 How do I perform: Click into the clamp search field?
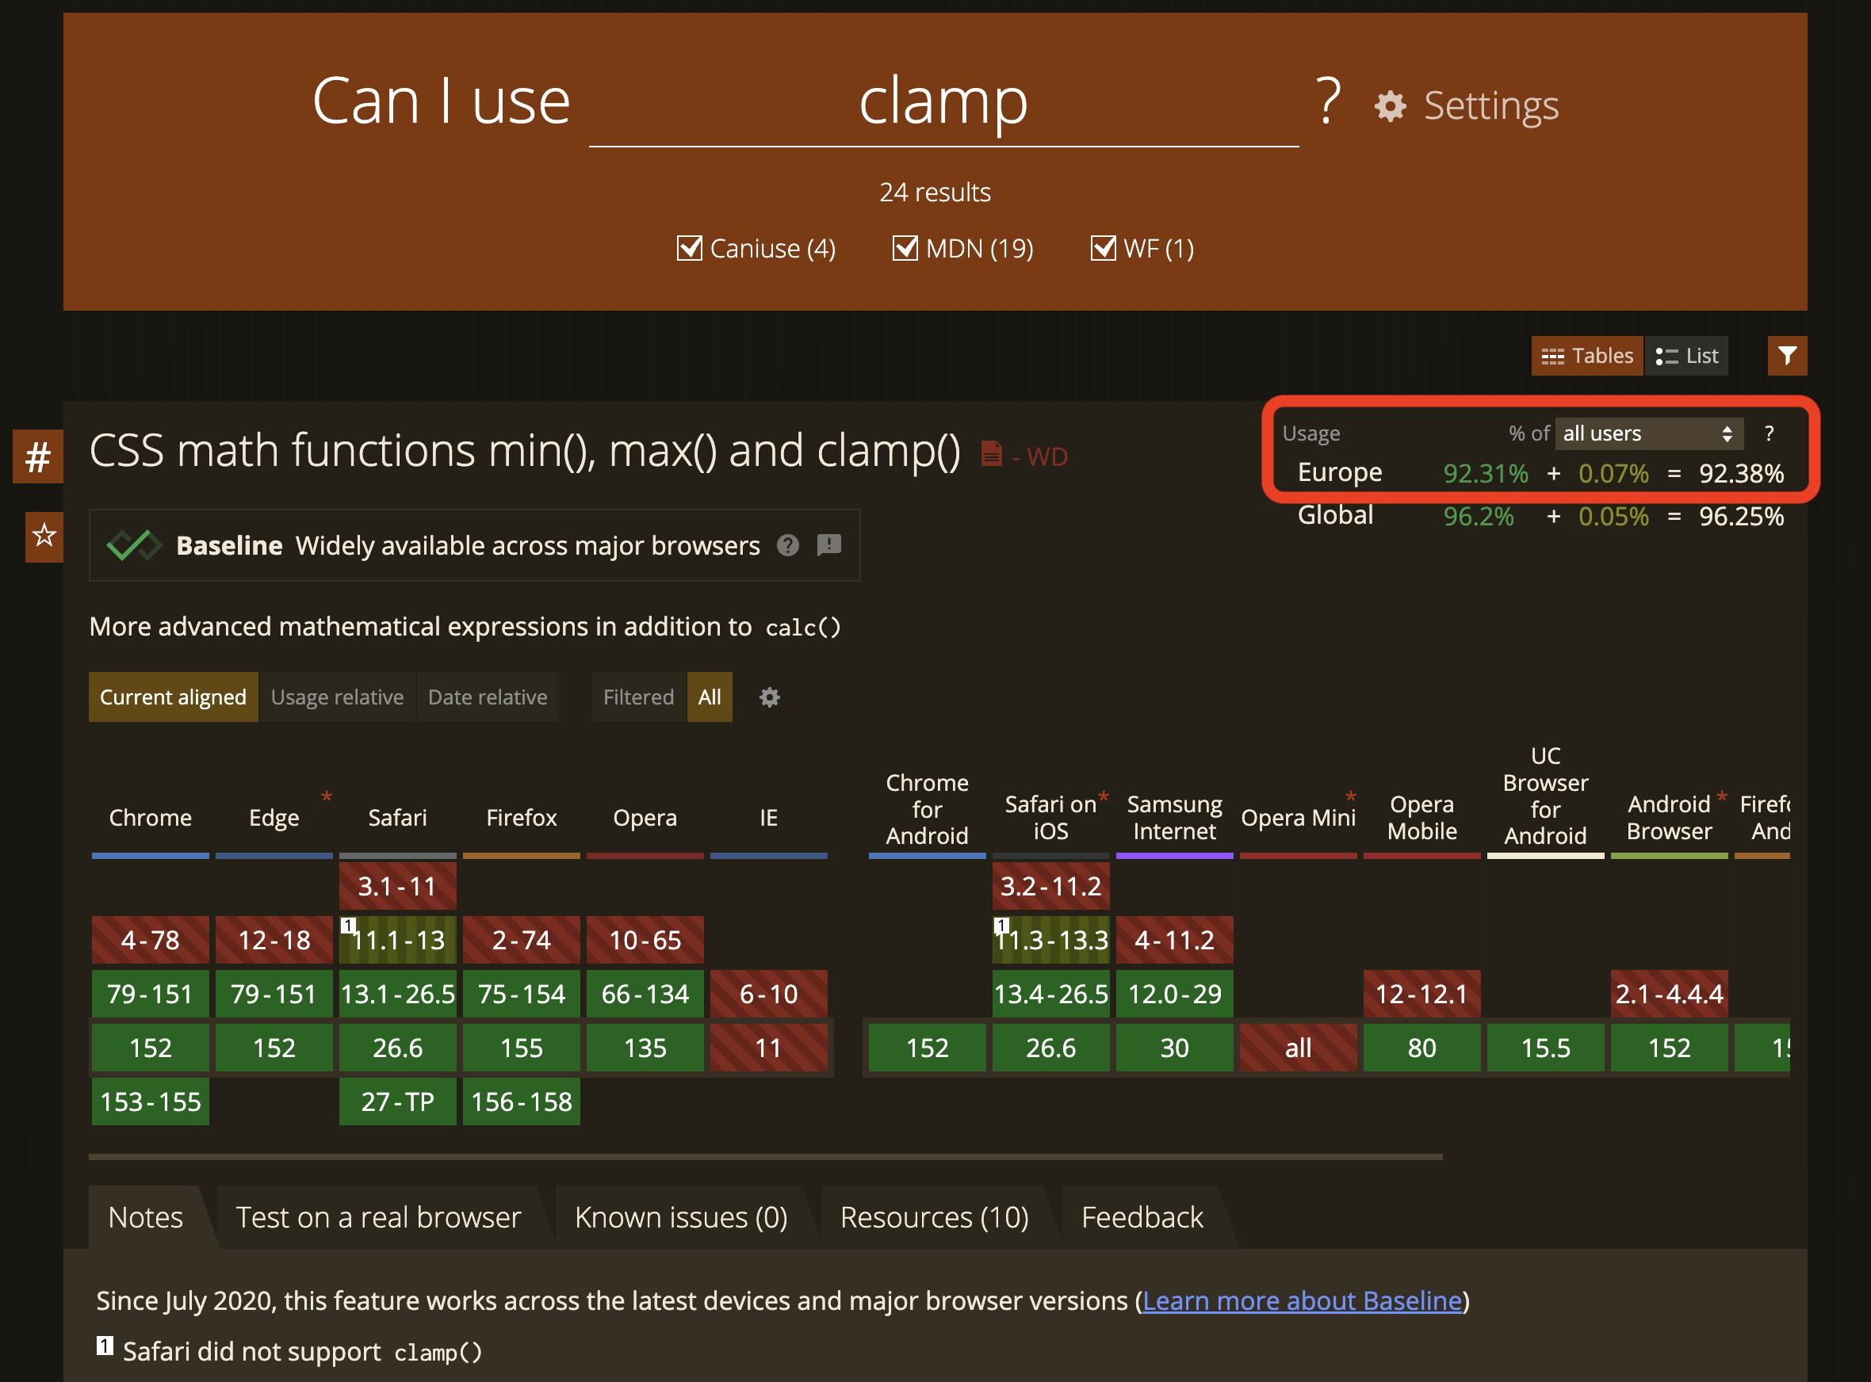click(943, 102)
